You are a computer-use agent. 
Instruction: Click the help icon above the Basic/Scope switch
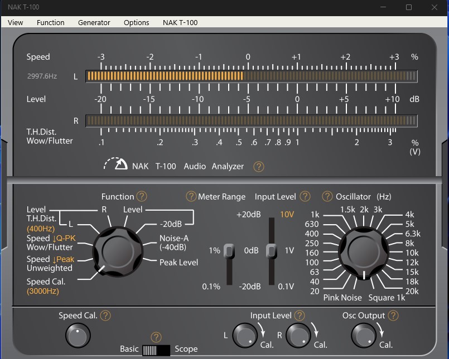pyautogui.click(x=156, y=337)
